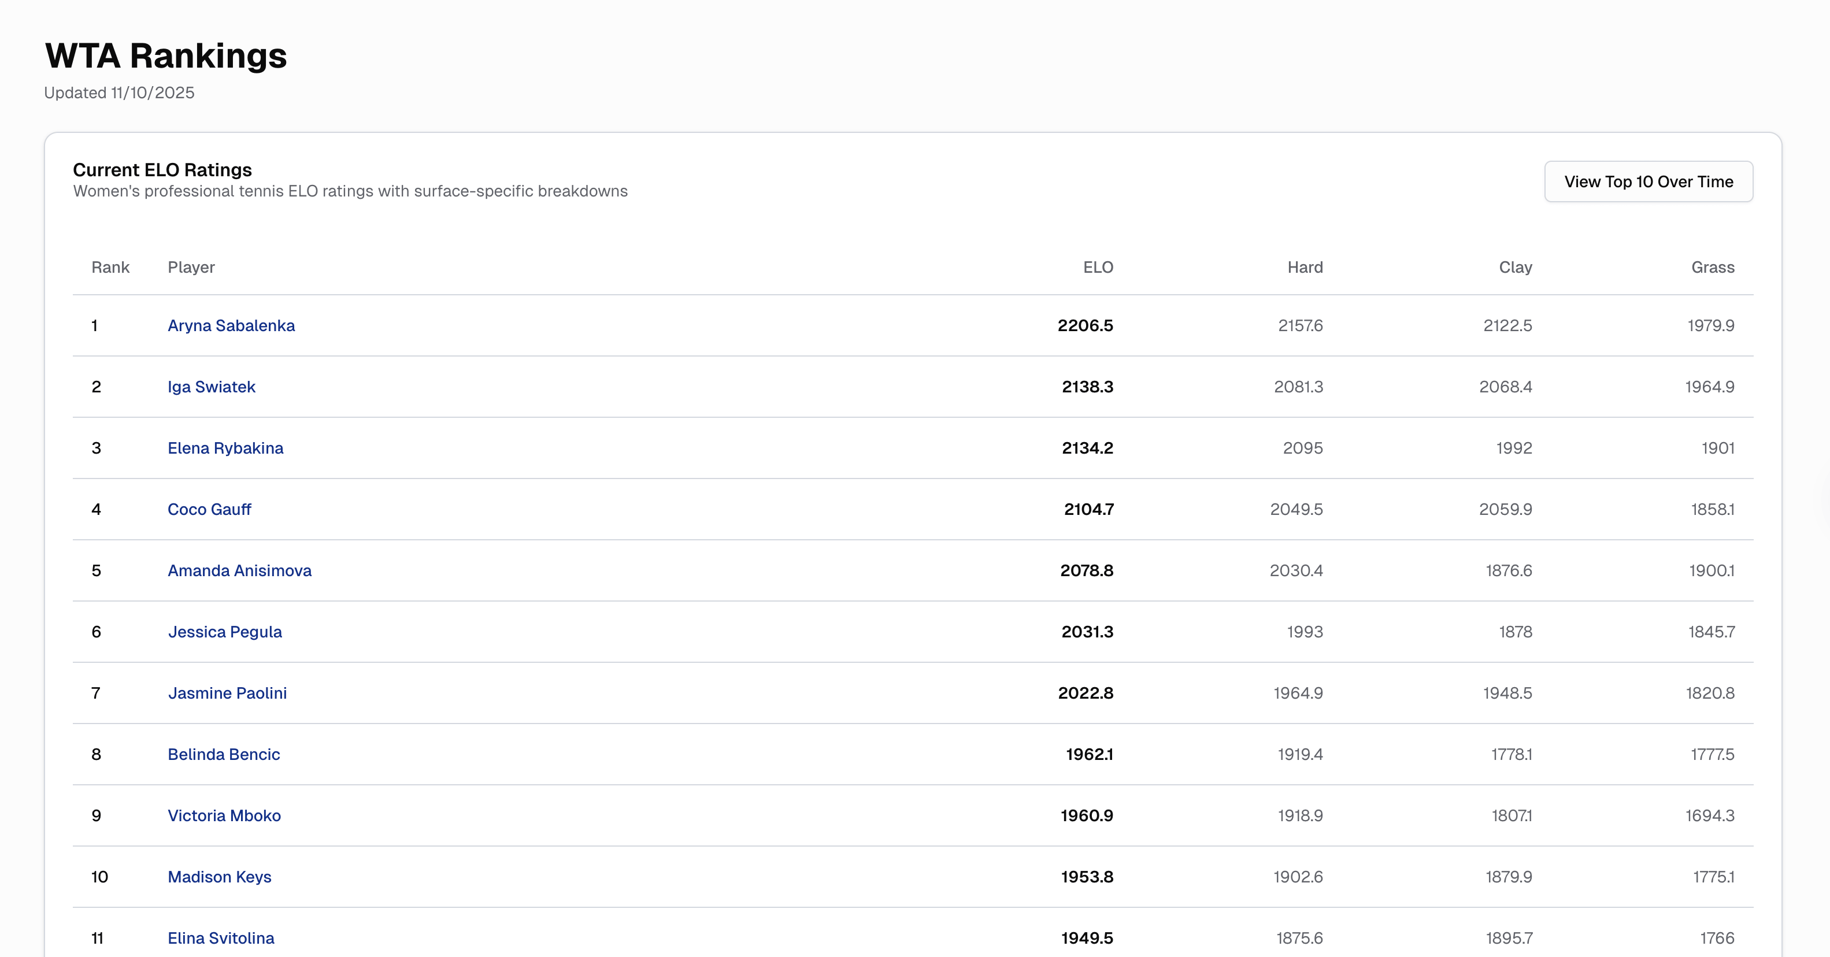Click the Belinda Bencic player link
Viewport: 1830px width, 957px height.
(224, 755)
